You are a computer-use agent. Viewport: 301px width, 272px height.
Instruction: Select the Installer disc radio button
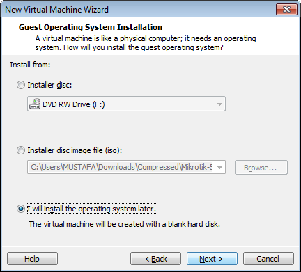point(21,85)
